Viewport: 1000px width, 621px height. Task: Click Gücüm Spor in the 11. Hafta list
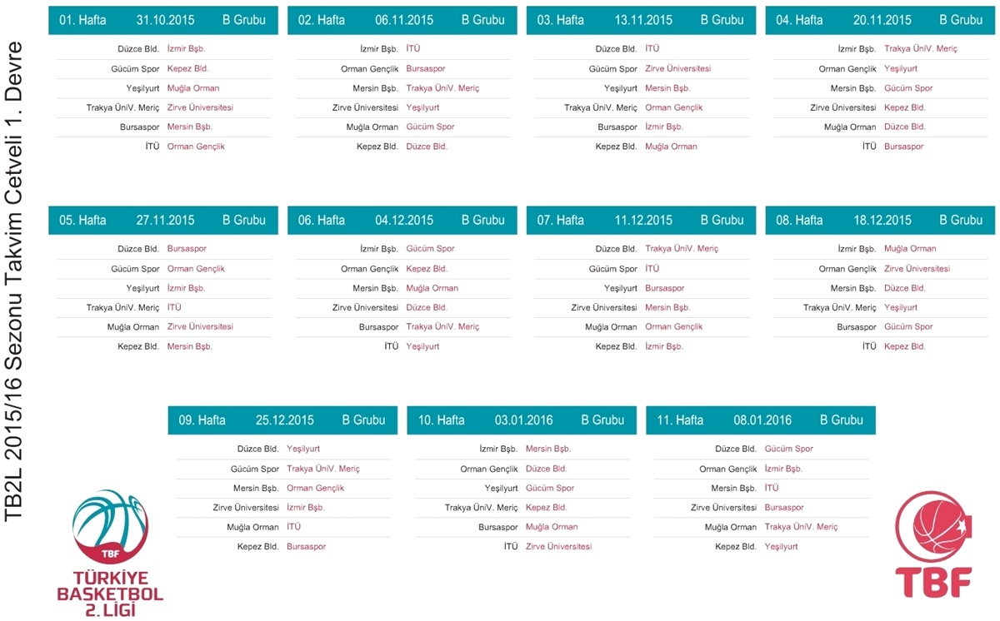point(788,449)
